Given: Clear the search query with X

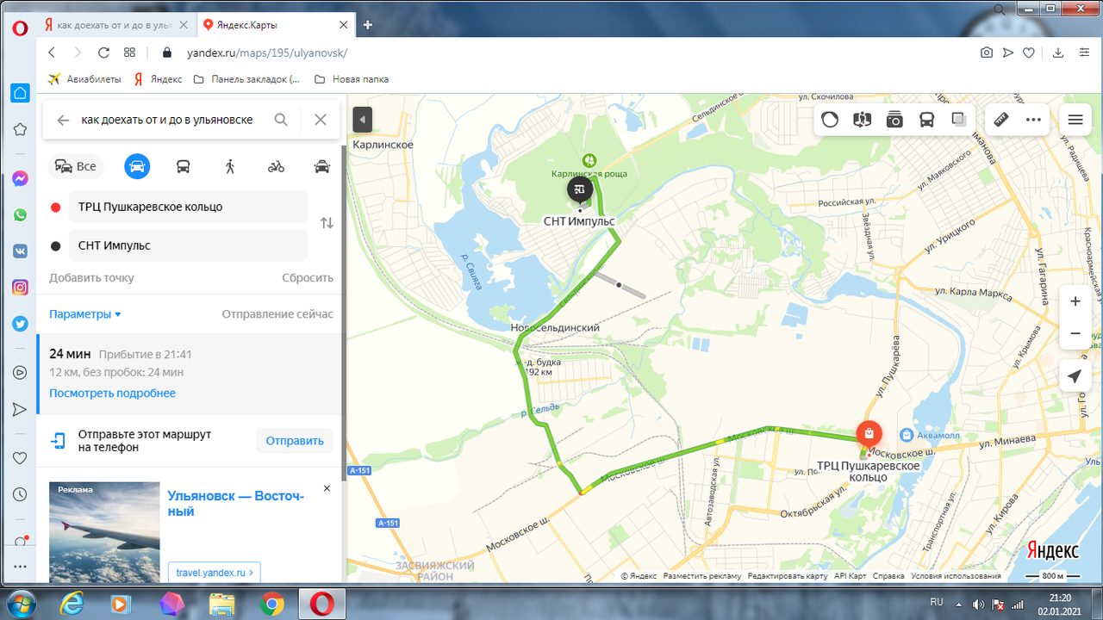Looking at the screenshot, I should [x=321, y=120].
